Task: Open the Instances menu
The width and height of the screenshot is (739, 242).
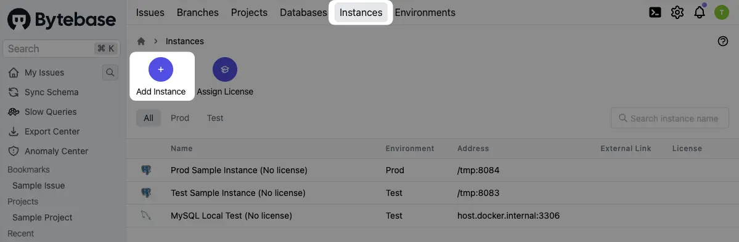Action: pos(361,13)
